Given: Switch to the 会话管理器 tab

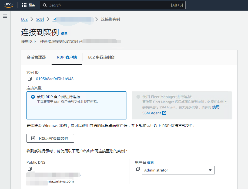Looking at the screenshot, I should (x=36, y=57).
